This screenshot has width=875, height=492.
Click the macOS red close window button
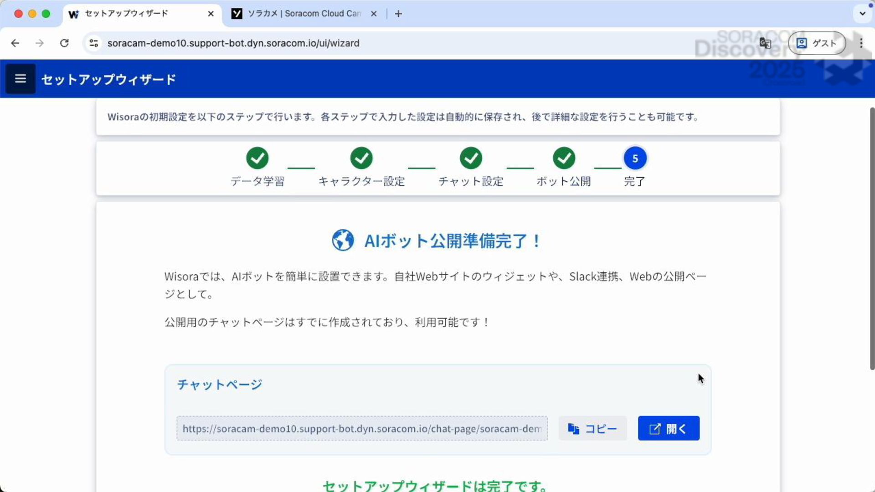click(18, 14)
